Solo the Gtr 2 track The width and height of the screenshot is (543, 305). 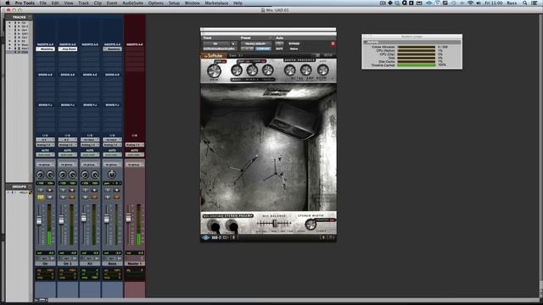pos(63,197)
